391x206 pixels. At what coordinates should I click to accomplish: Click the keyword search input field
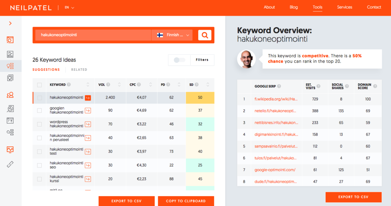point(93,35)
